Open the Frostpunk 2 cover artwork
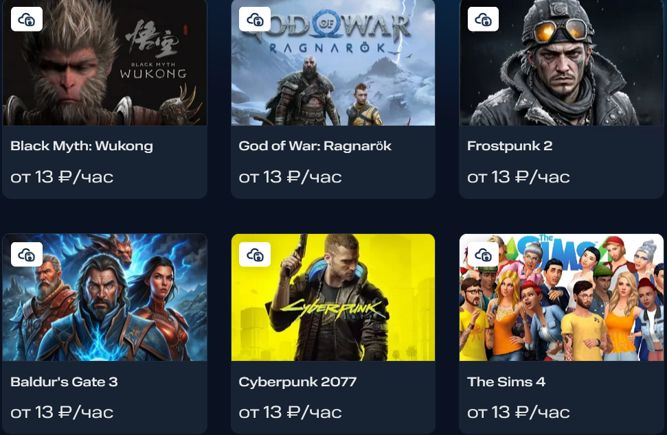The image size is (667, 435). click(x=561, y=62)
